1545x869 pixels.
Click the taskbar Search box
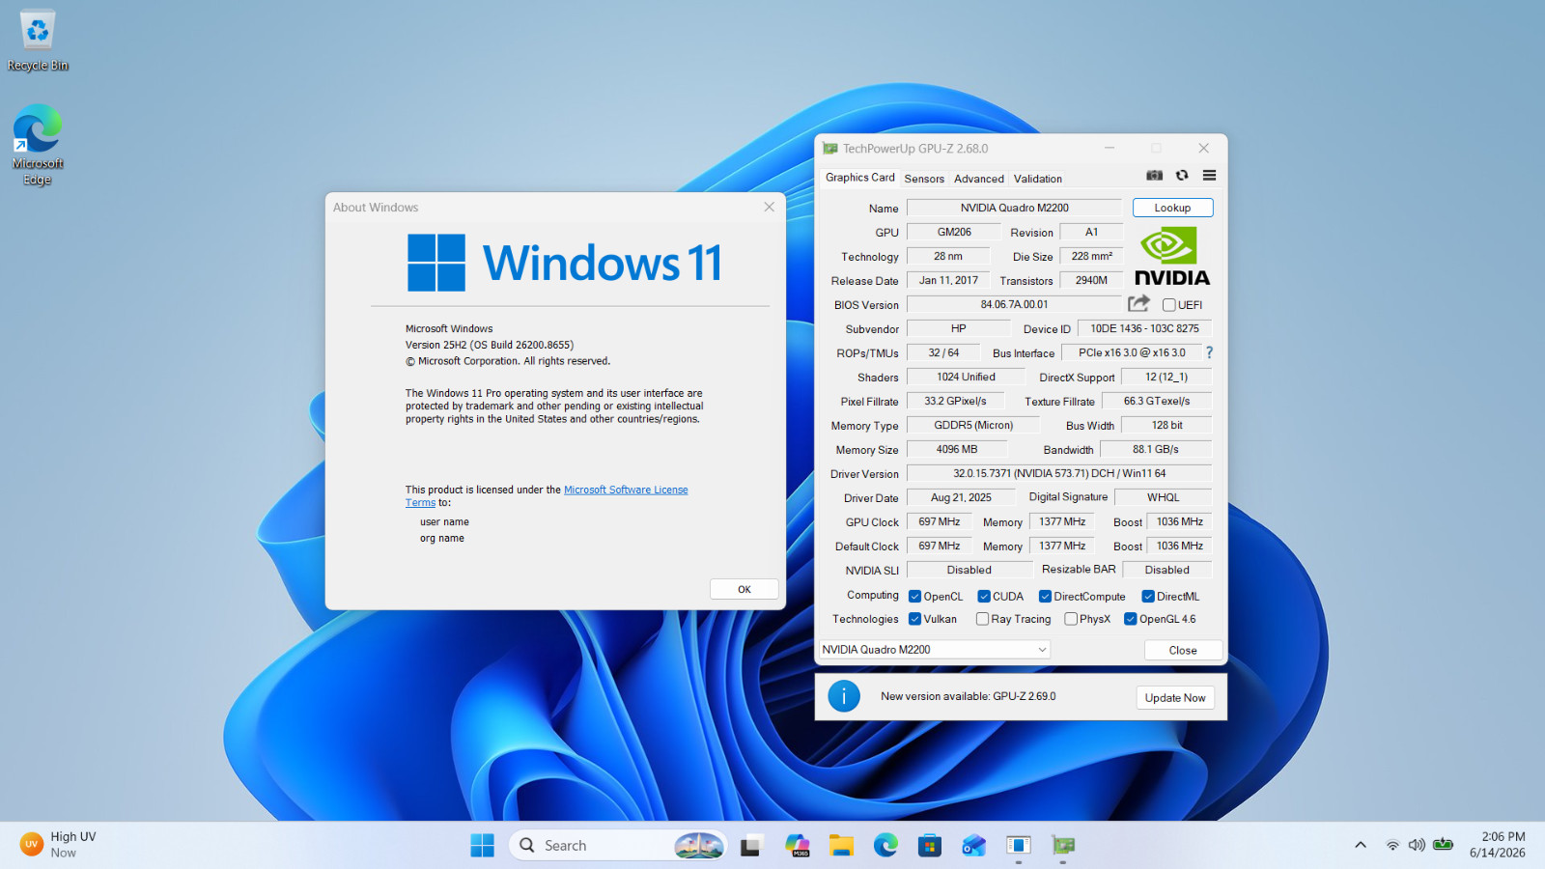(618, 846)
